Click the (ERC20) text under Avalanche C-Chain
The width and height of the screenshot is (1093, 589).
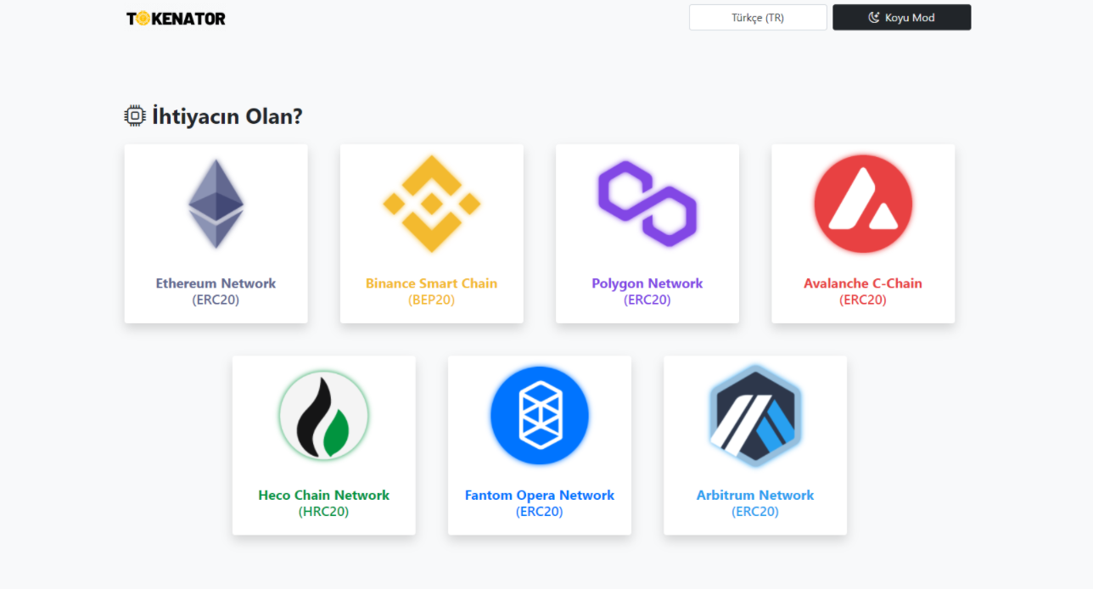(x=863, y=300)
